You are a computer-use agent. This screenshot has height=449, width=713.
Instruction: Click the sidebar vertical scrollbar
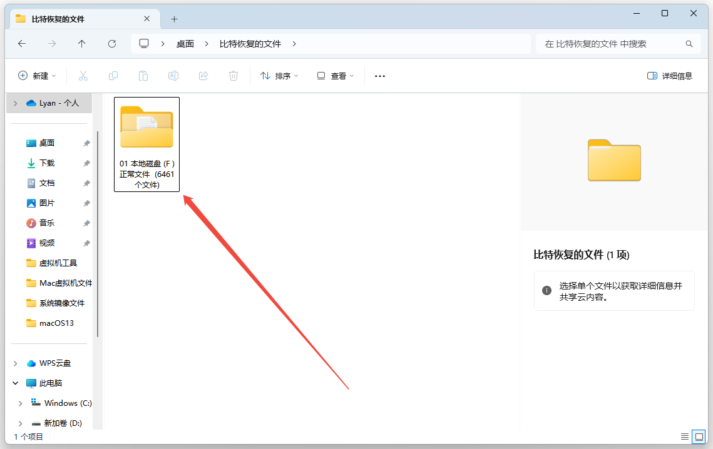pyautogui.click(x=98, y=234)
